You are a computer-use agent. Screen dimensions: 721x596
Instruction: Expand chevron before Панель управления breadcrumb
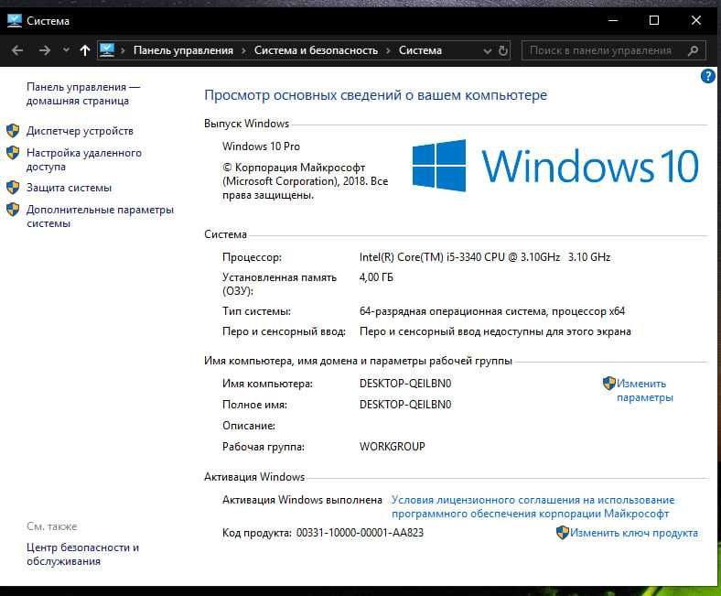point(123,50)
